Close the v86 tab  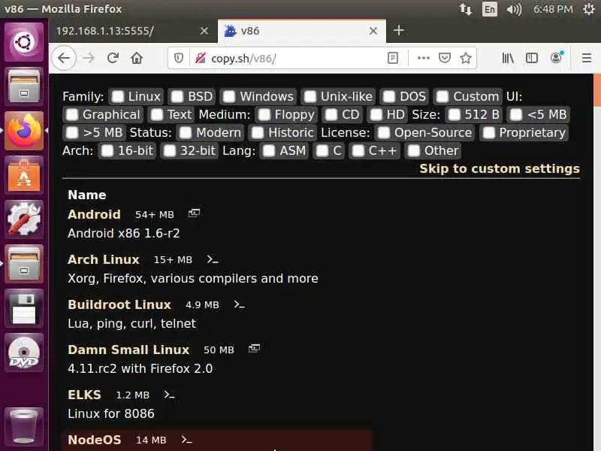tap(373, 31)
